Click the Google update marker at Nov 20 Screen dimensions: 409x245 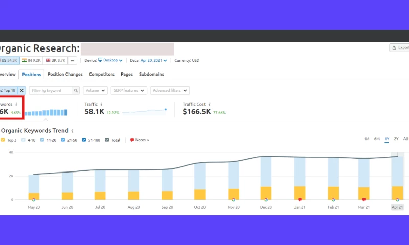[x=234, y=200]
